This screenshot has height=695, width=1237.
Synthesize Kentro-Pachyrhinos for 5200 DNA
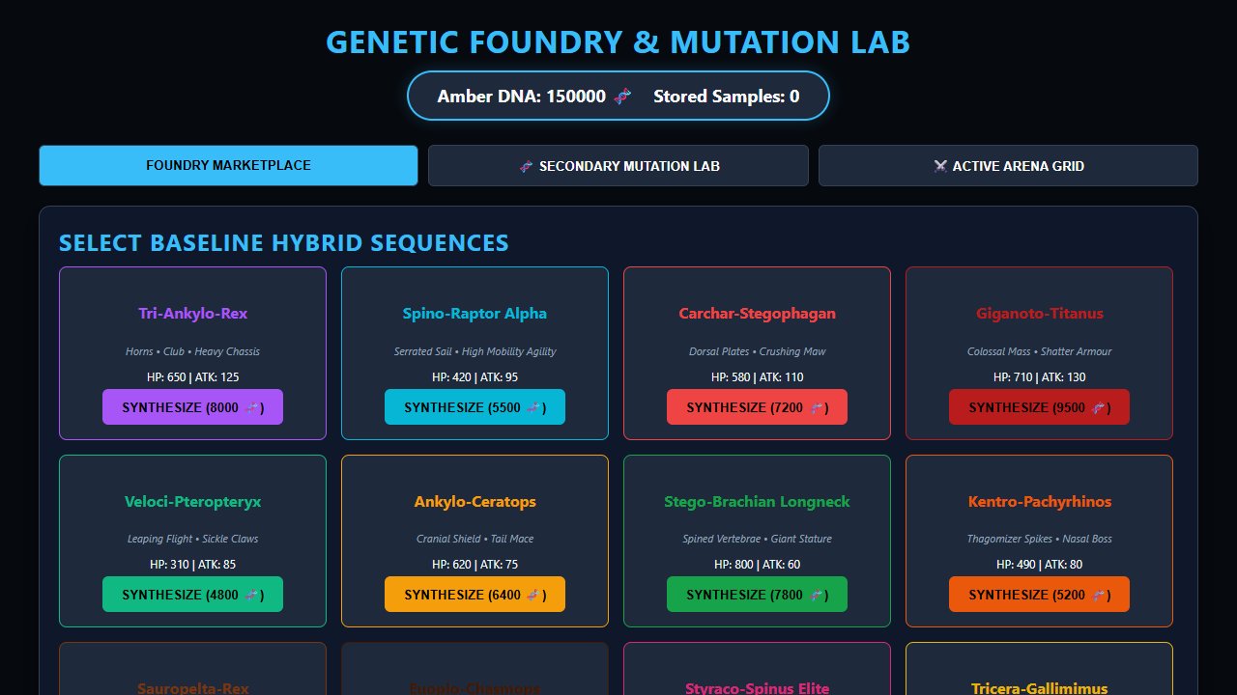(1039, 595)
